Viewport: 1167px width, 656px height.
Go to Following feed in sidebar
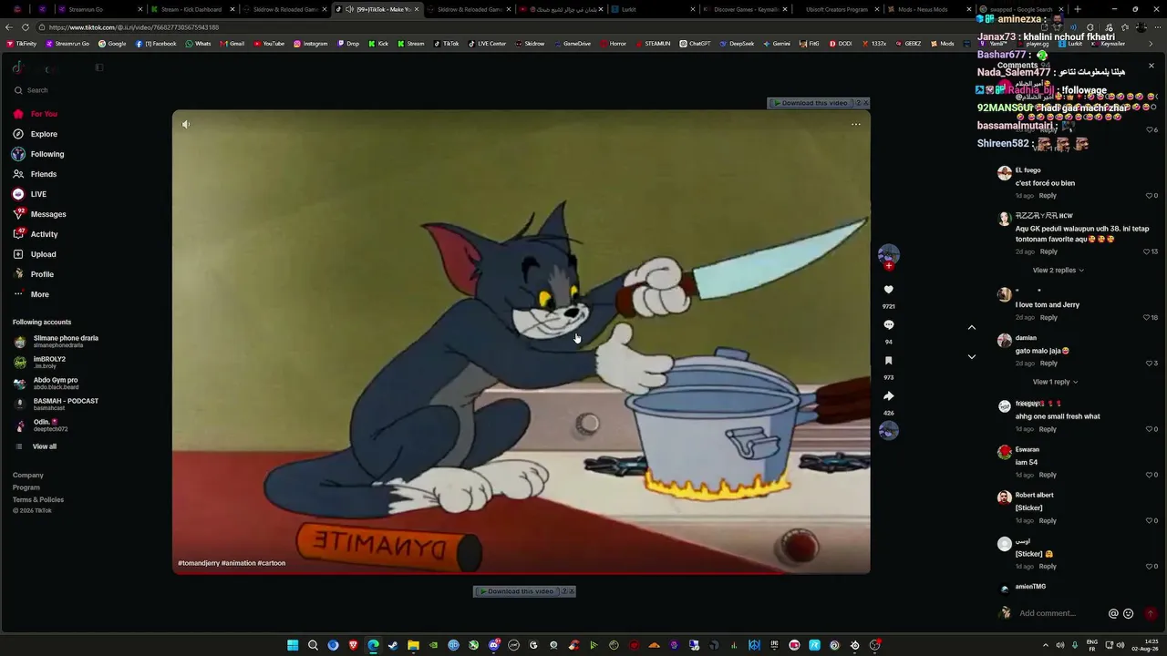point(39,154)
